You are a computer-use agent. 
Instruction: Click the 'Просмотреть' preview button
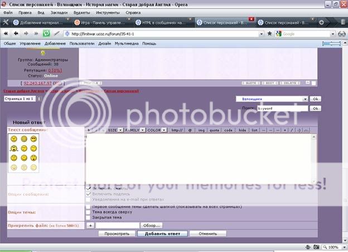pos(117,234)
